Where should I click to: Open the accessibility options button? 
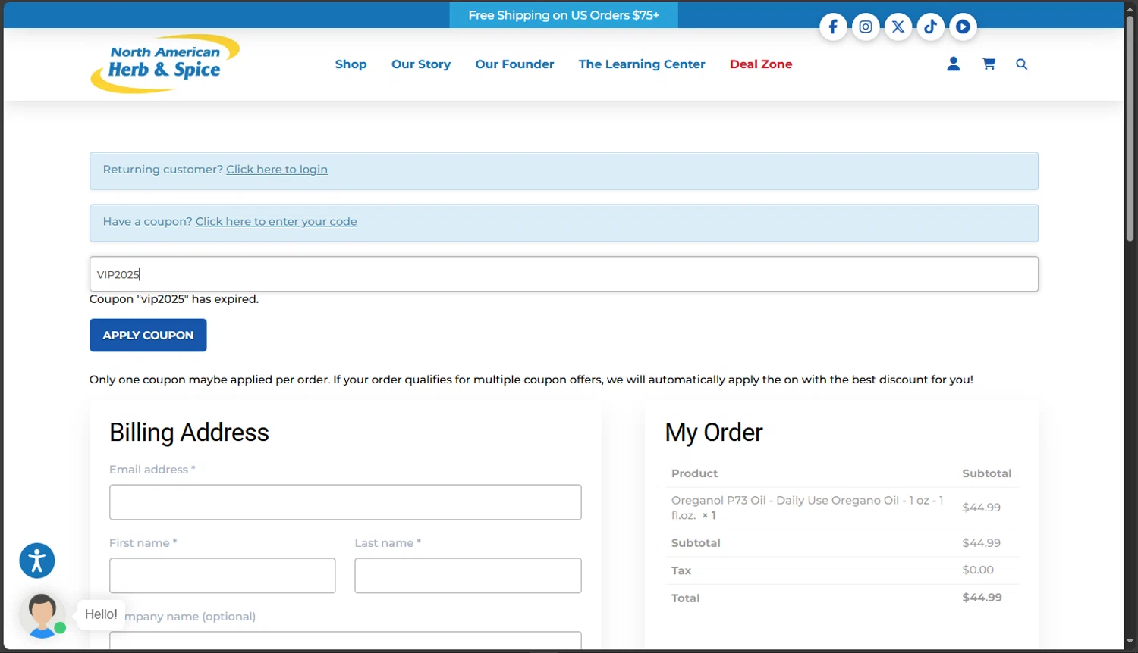pyautogui.click(x=37, y=561)
